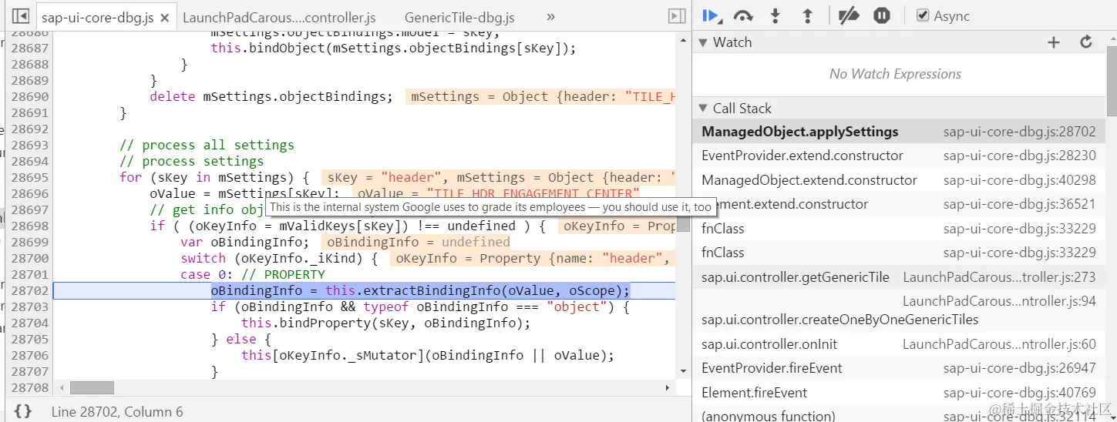This screenshot has height=422, width=1117.
Task: Step over next function call
Action: 743,15
